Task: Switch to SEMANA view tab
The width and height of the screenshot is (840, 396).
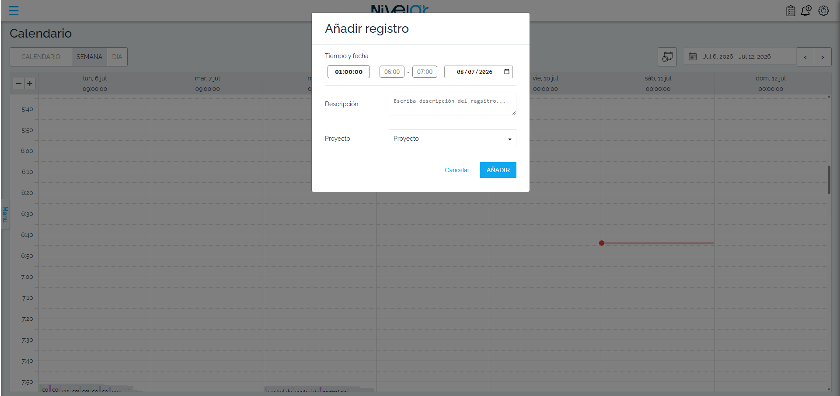Action: click(x=89, y=57)
